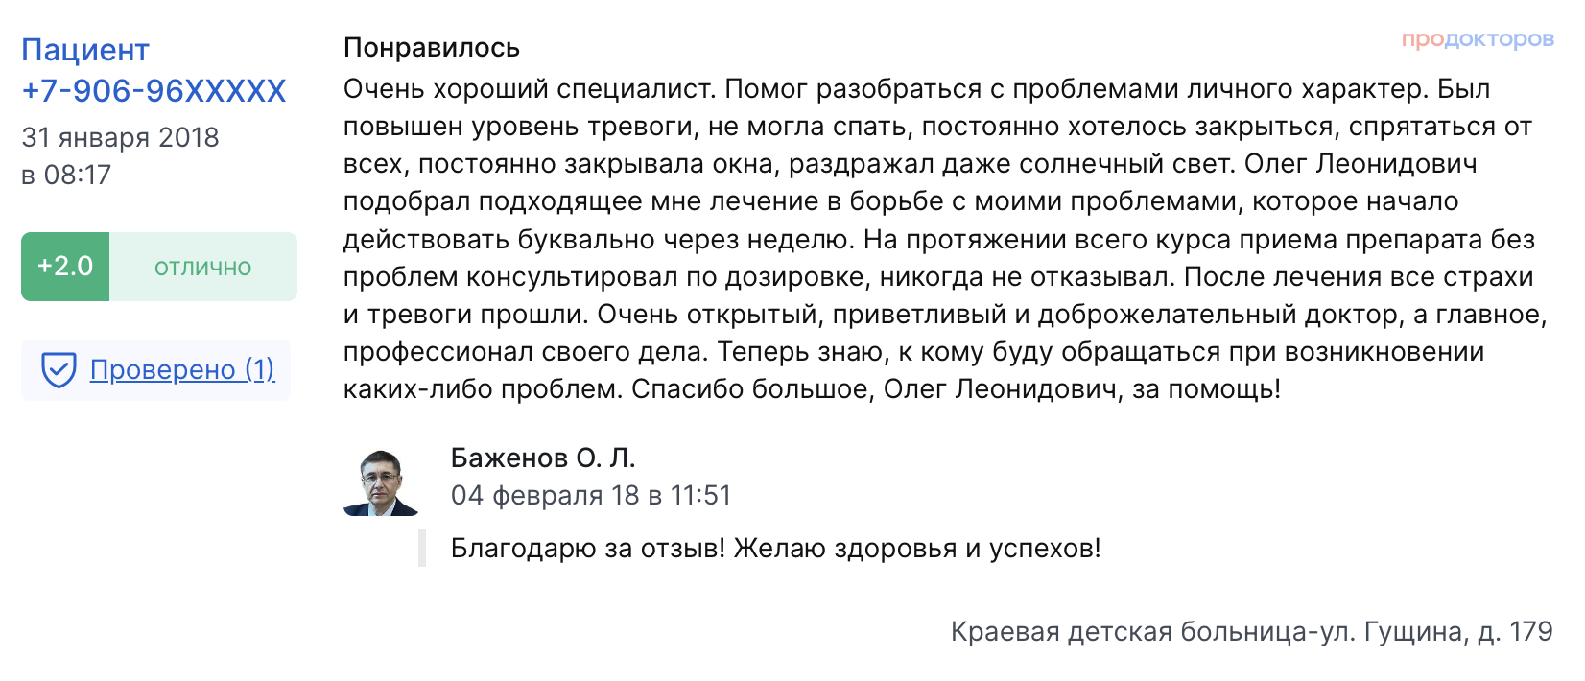Open the 'Проверено (1)' link
1585x681 pixels.
coord(182,369)
